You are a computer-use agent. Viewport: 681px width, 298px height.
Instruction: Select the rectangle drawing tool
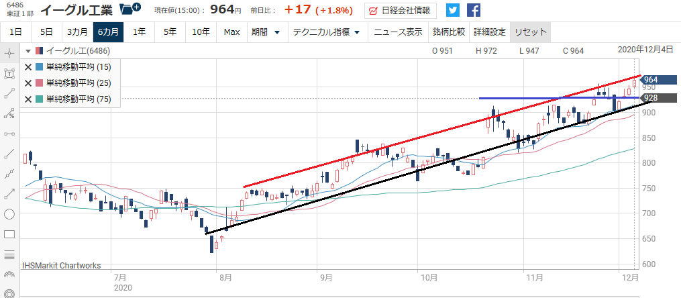tap(9, 234)
